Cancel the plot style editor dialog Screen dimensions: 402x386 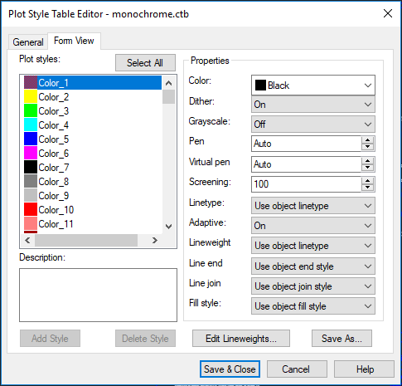(x=297, y=369)
